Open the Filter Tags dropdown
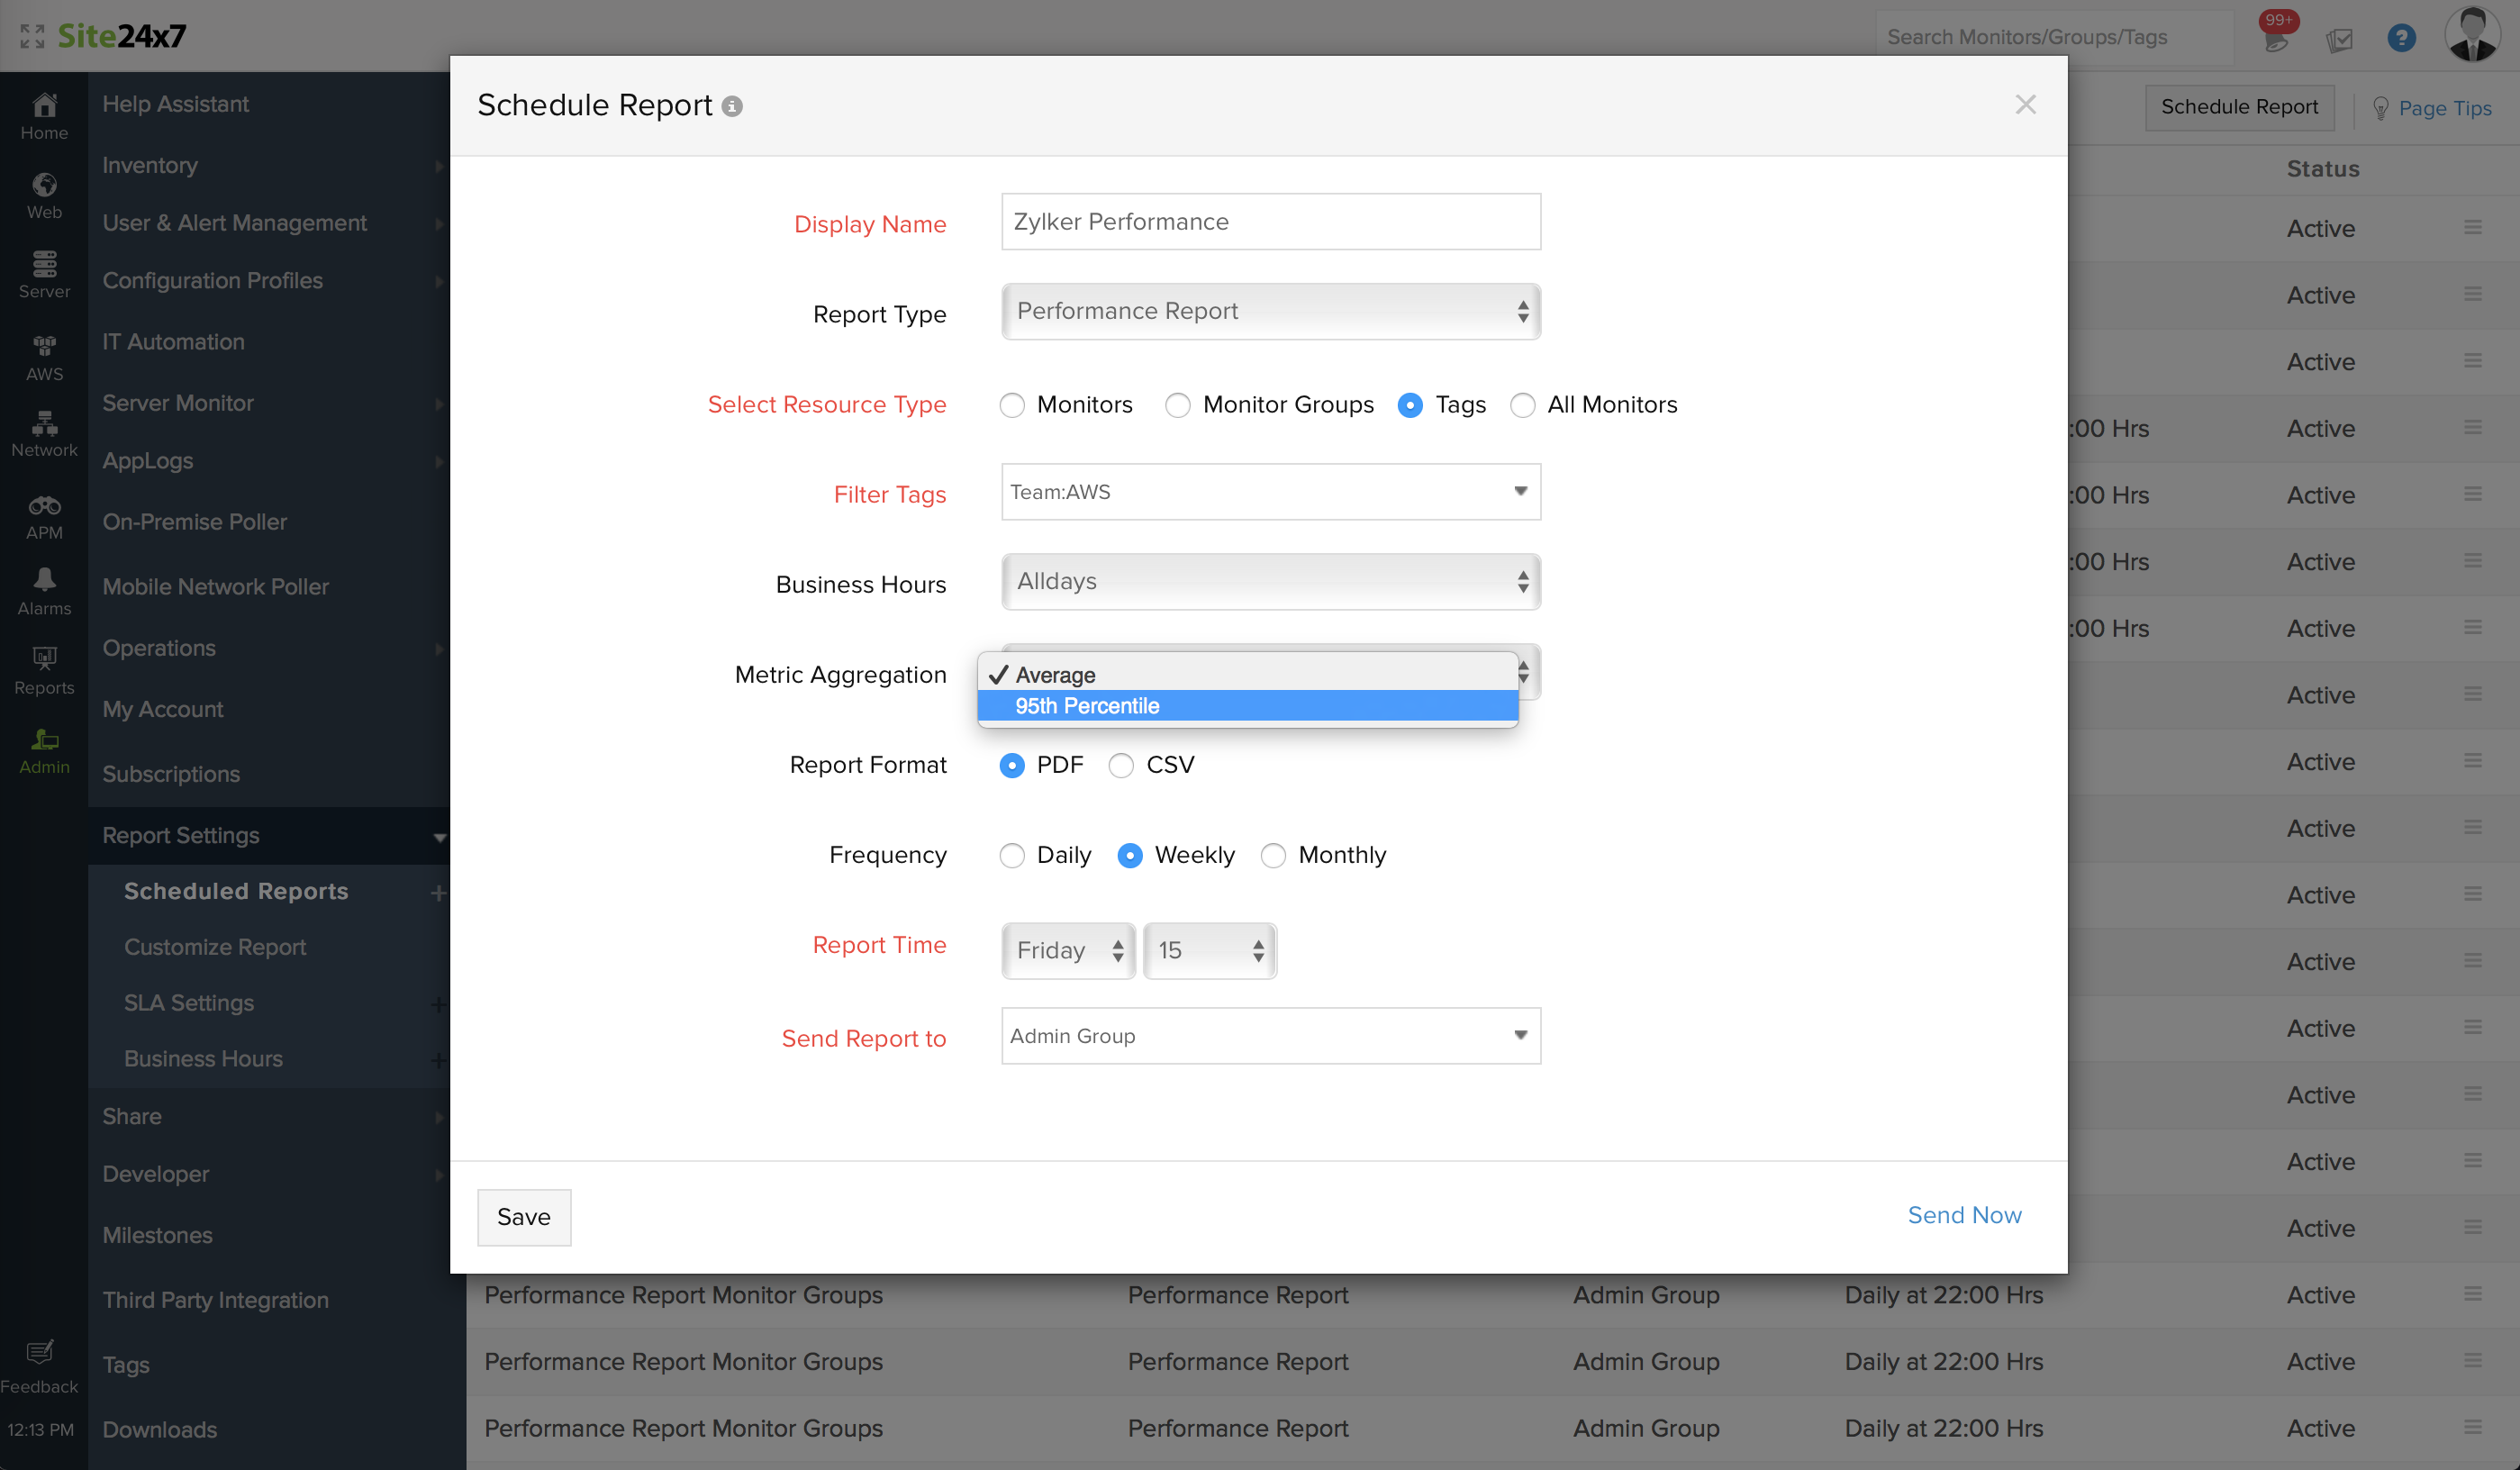Screen dimensions: 2520x1470 [x=1270, y=491]
